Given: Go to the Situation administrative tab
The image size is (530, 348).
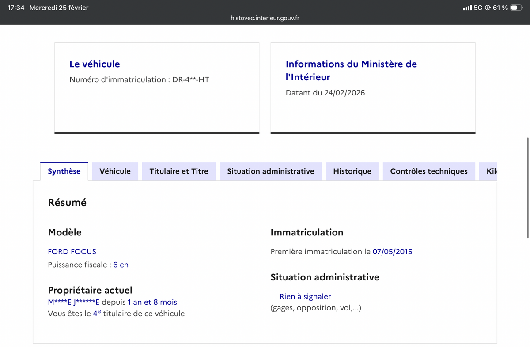Looking at the screenshot, I should tap(270, 171).
